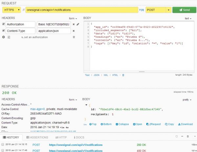Click the query parameters '? [0]' link
197x152 pixels.
click(142, 10)
